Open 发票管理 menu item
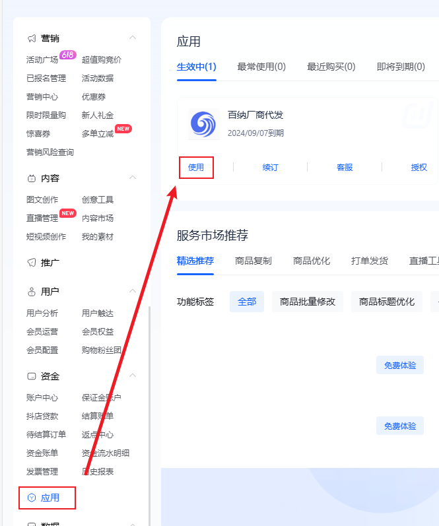 click(x=42, y=472)
